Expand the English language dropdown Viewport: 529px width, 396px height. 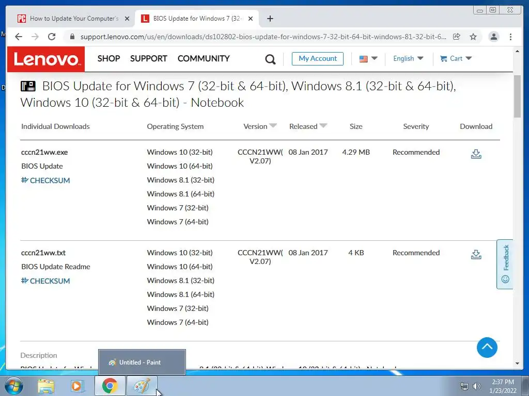408,58
